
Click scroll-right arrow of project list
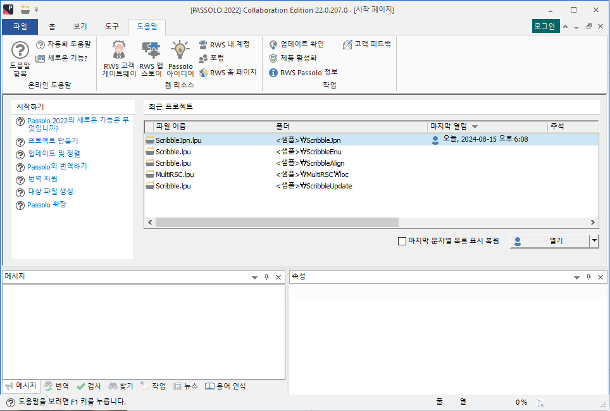pyautogui.click(x=592, y=223)
